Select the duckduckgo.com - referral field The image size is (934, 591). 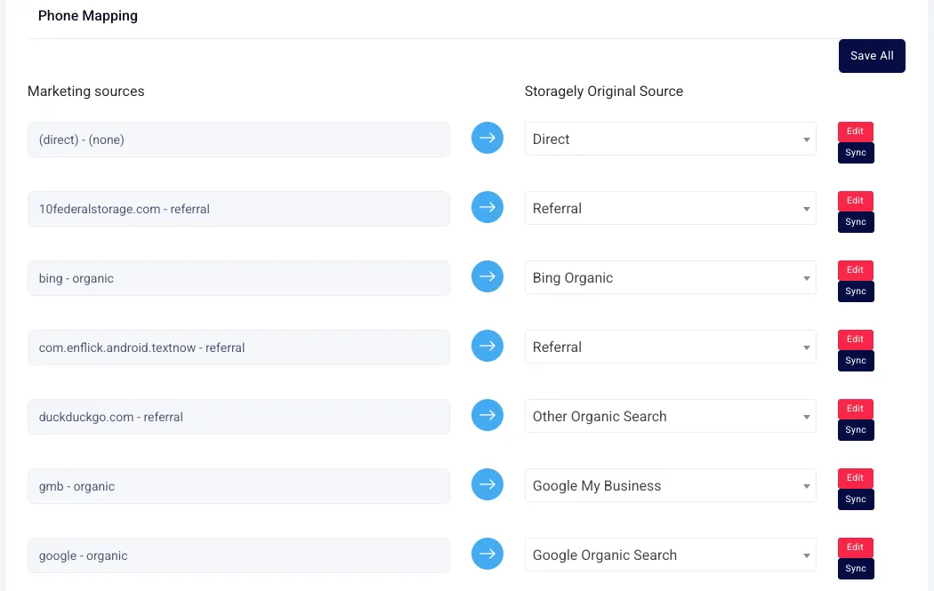tap(238, 417)
